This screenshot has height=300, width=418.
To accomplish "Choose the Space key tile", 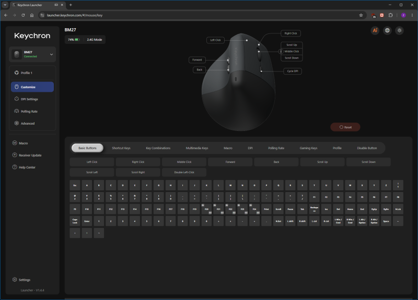I will pyautogui.click(x=386, y=221).
